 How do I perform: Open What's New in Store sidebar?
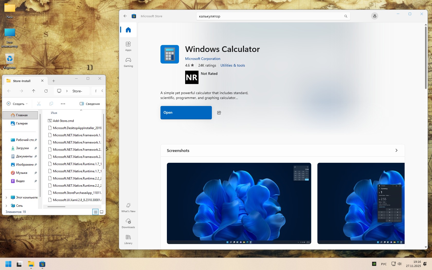128,207
